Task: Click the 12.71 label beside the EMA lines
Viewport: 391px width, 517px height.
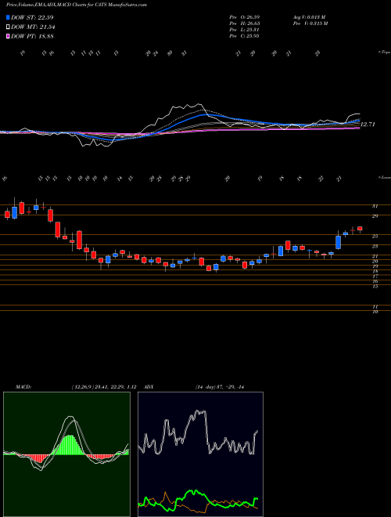Action: coord(368,125)
